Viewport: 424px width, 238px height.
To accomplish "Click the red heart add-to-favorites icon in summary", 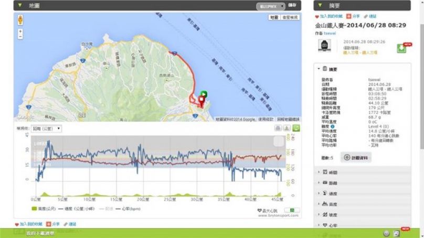I will [317, 17].
